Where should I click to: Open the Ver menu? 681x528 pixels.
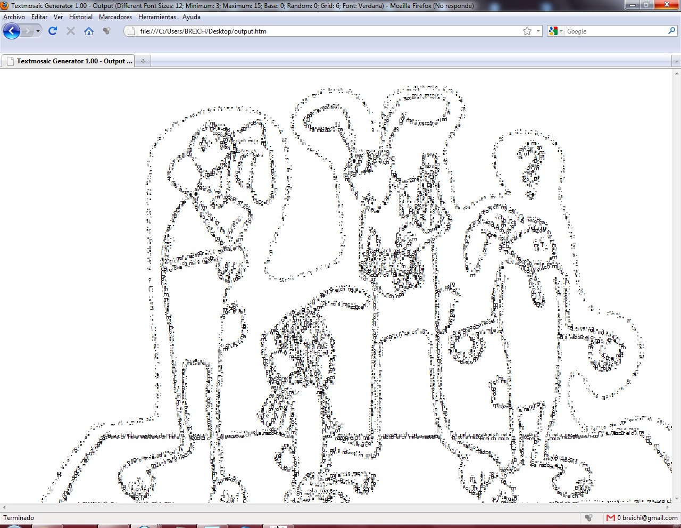[x=59, y=17]
